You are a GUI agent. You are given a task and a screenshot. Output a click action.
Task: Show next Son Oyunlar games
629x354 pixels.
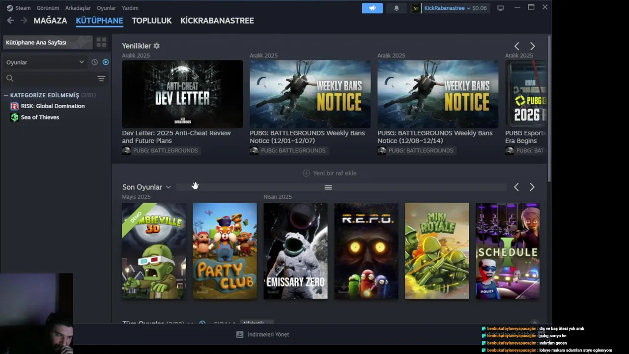pos(532,187)
